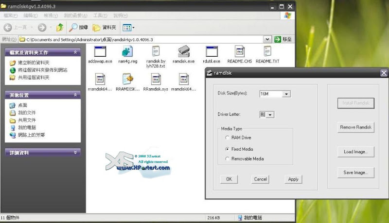Select the ram4g.reg registry file icon
This screenshot has height=223, width=389.
pyautogui.click(x=127, y=52)
